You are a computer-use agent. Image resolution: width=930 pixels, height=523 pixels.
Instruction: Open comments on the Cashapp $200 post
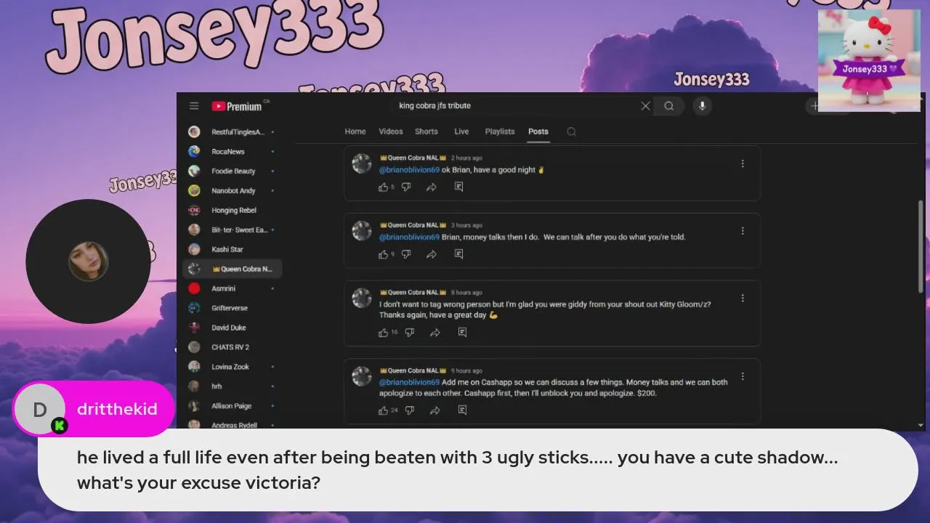(462, 410)
